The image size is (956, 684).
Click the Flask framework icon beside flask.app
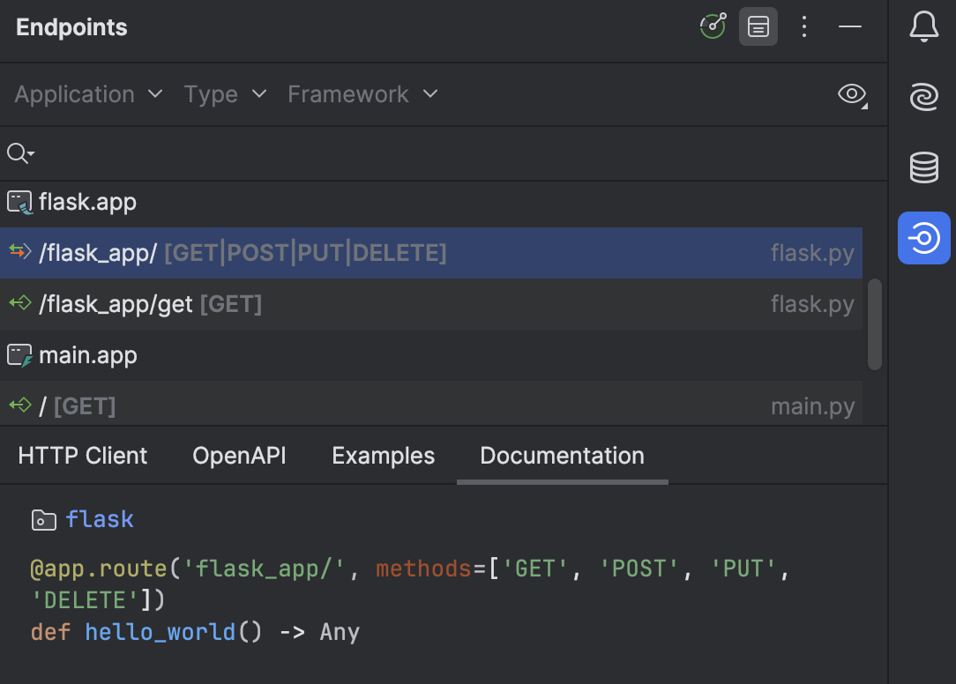click(x=19, y=201)
